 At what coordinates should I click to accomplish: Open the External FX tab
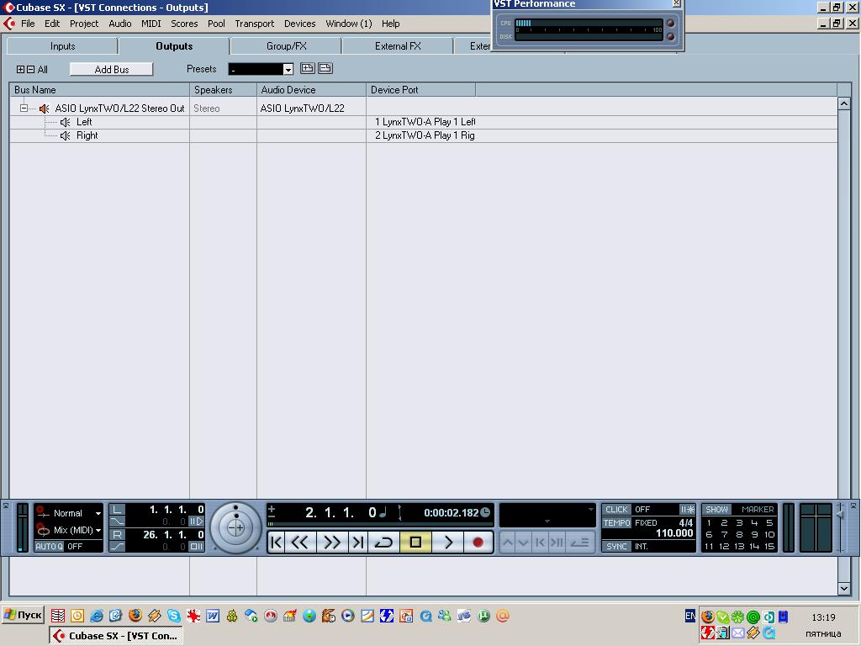(x=398, y=46)
